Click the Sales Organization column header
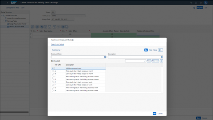Viewport: 213px width, 120px height. pos(46,31)
